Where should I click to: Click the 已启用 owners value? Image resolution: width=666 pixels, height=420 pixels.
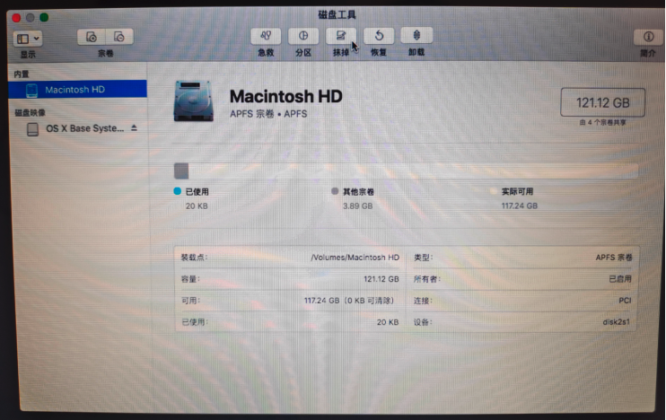click(x=620, y=279)
